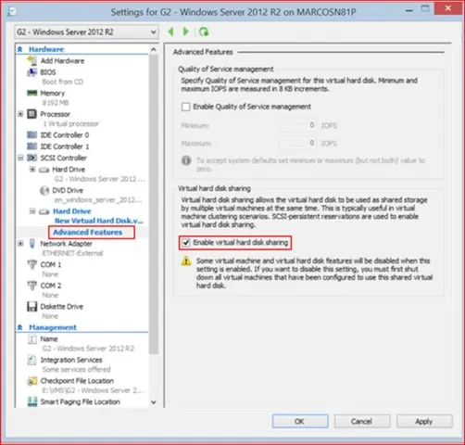Click the Apply button

(424, 421)
